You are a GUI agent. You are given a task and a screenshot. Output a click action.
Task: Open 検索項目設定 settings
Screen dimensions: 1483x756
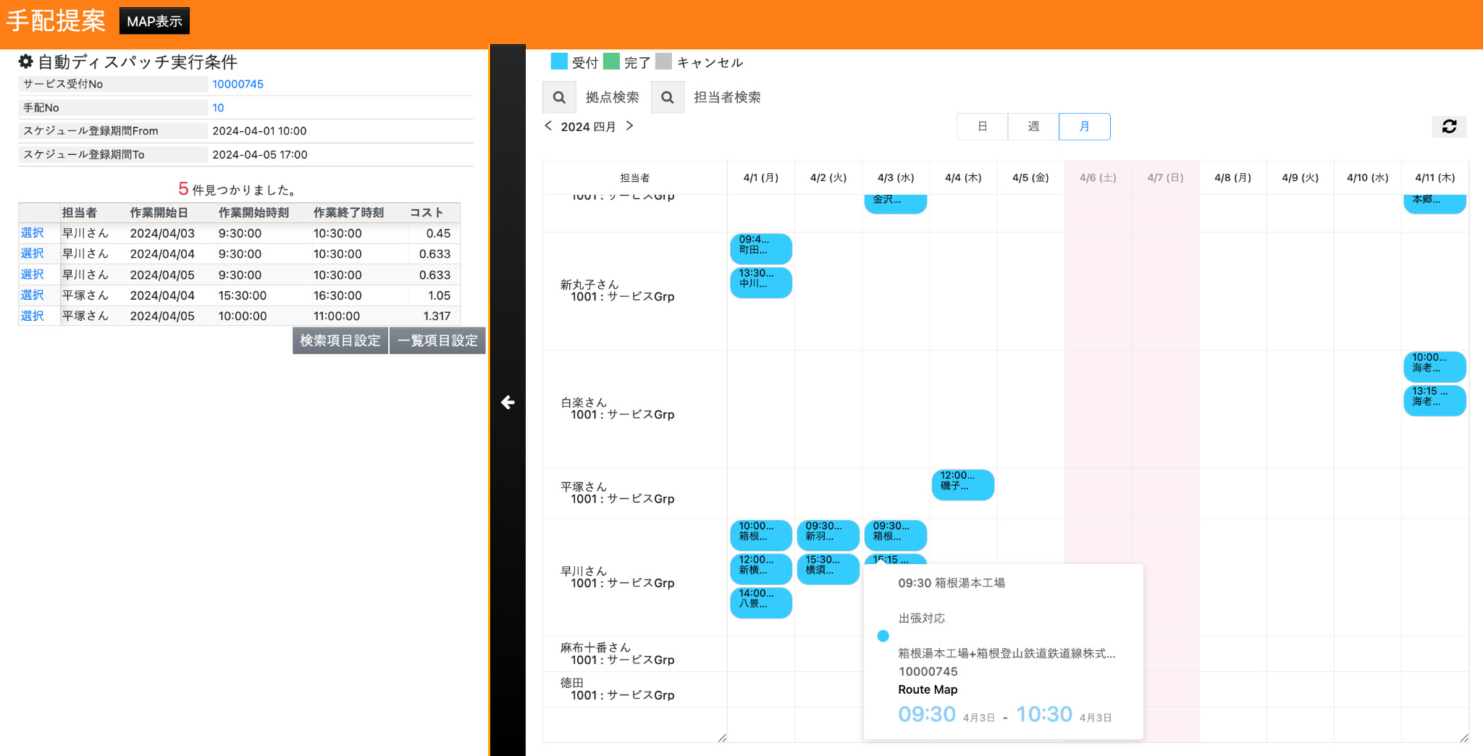click(x=340, y=340)
